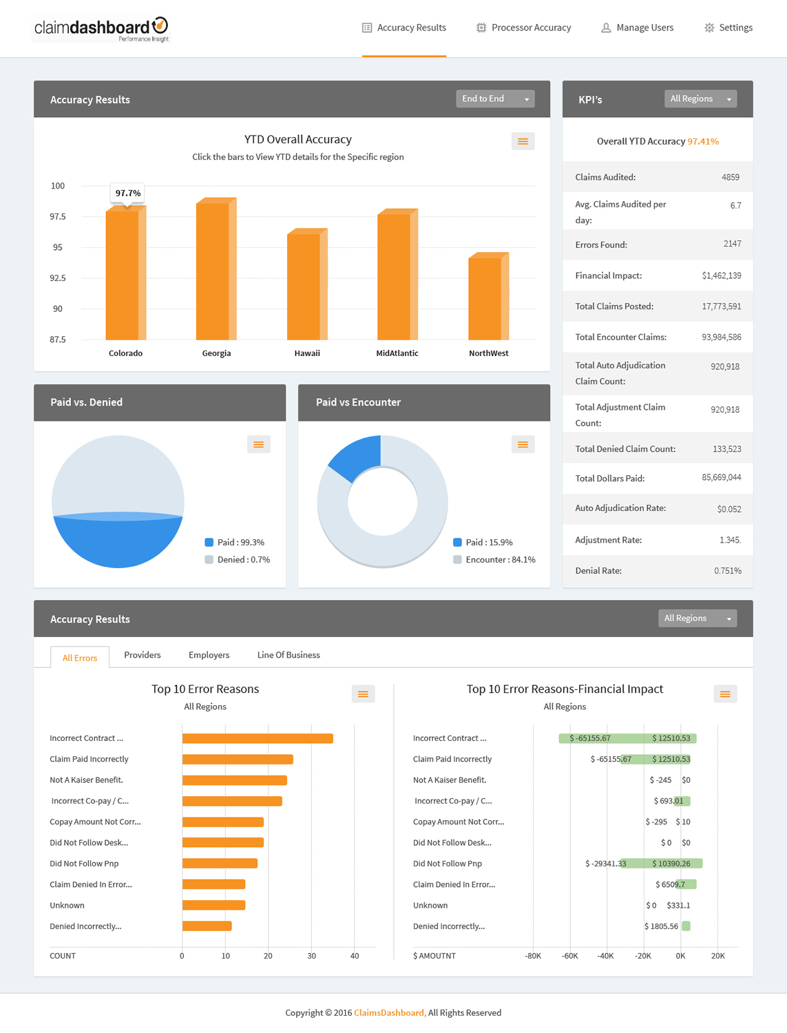Click Denial Rate value 0.751%

click(728, 571)
